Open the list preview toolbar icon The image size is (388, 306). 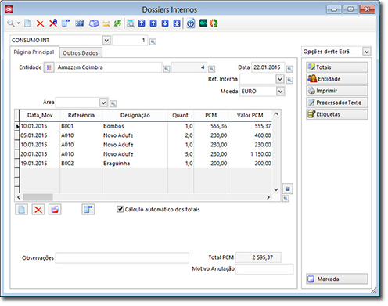[x=131, y=23]
